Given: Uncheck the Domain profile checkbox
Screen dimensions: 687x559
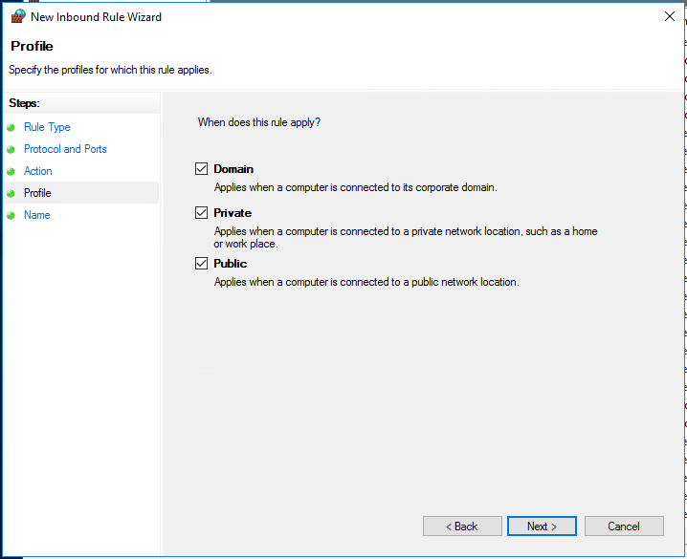Looking at the screenshot, I should (x=201, y=169).
